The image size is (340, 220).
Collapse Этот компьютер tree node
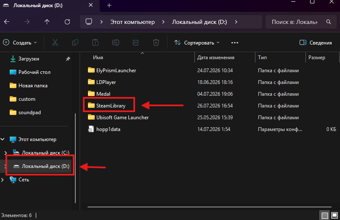(3, 139)
